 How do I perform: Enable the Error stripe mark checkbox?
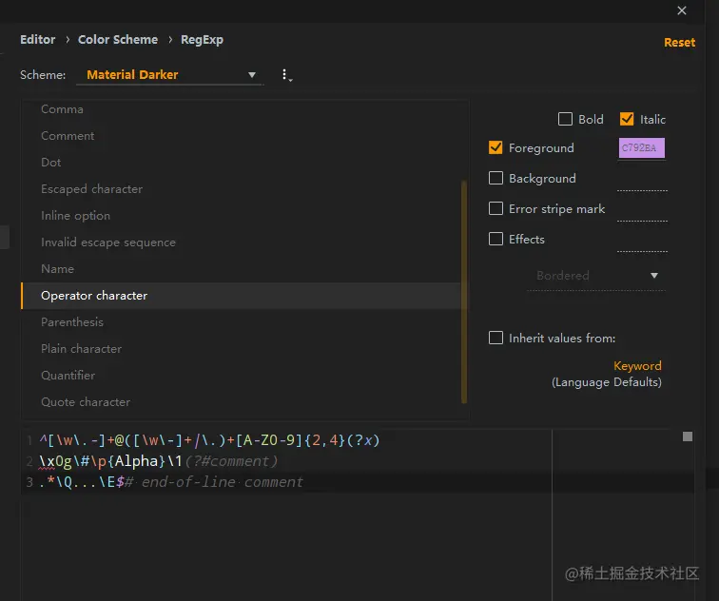pyautogui.click(x=496, y=208)
